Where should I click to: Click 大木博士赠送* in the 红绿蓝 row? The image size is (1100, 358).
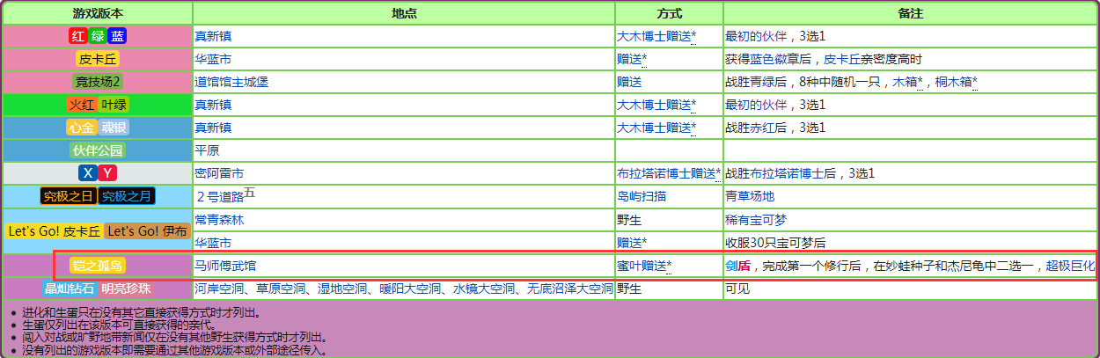(x=656, y=36)
